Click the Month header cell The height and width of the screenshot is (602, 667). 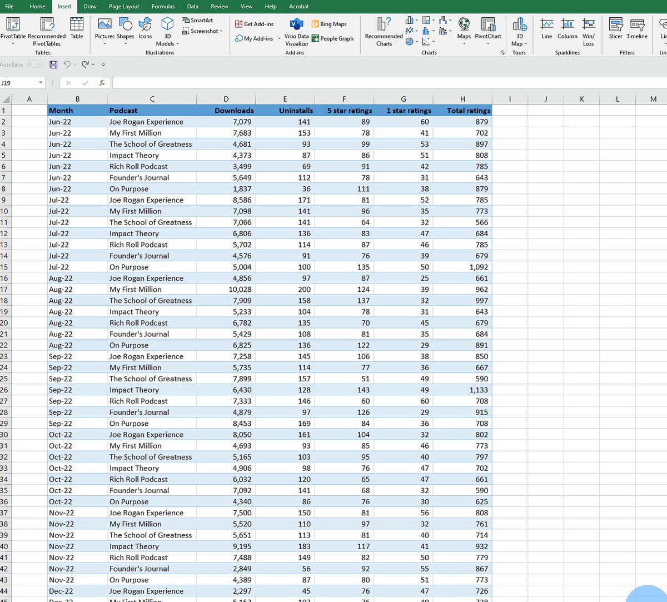tap(77, 111)
